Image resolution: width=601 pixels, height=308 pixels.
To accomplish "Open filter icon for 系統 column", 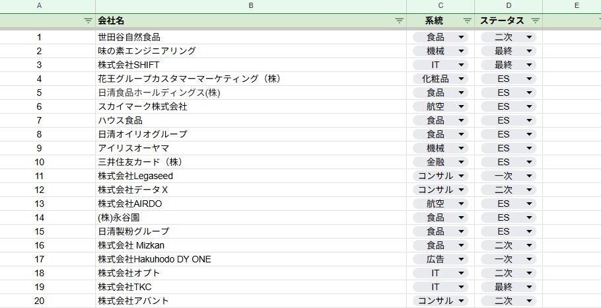I will click(467, 20).
